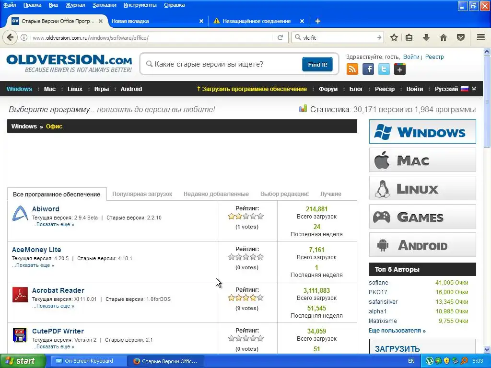The width and height of the screenshot is (491, 368).
Task: Switch to On-Screen Keyboard in taskbar
Action: click(88, 361)
